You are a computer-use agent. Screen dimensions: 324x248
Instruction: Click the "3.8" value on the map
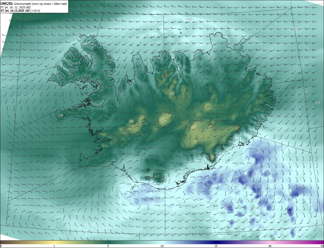coord(60,115)
